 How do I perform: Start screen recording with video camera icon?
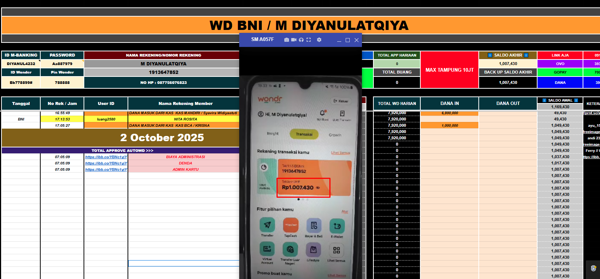click(294, 40)
